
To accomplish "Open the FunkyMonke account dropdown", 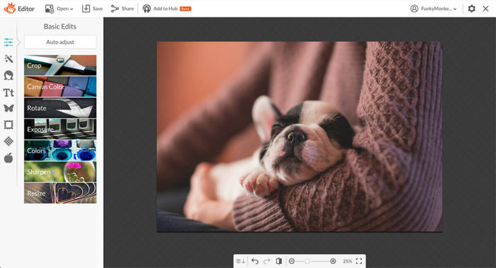I will pyautogui.click(x=434, y=9).
